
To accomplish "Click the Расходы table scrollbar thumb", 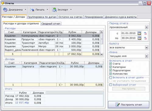I will pos(102,39).
